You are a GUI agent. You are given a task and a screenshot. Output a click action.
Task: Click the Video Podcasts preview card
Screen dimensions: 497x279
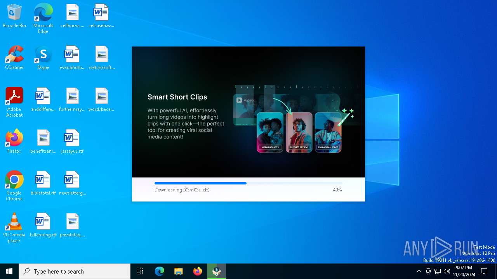click(x=270, y=132)
